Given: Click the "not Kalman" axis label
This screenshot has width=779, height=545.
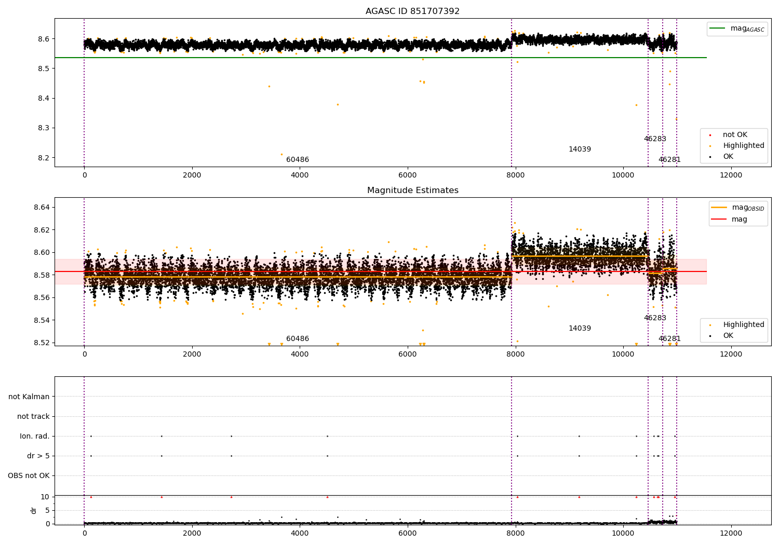Looking at the screenshot, I should click(29, 397).
